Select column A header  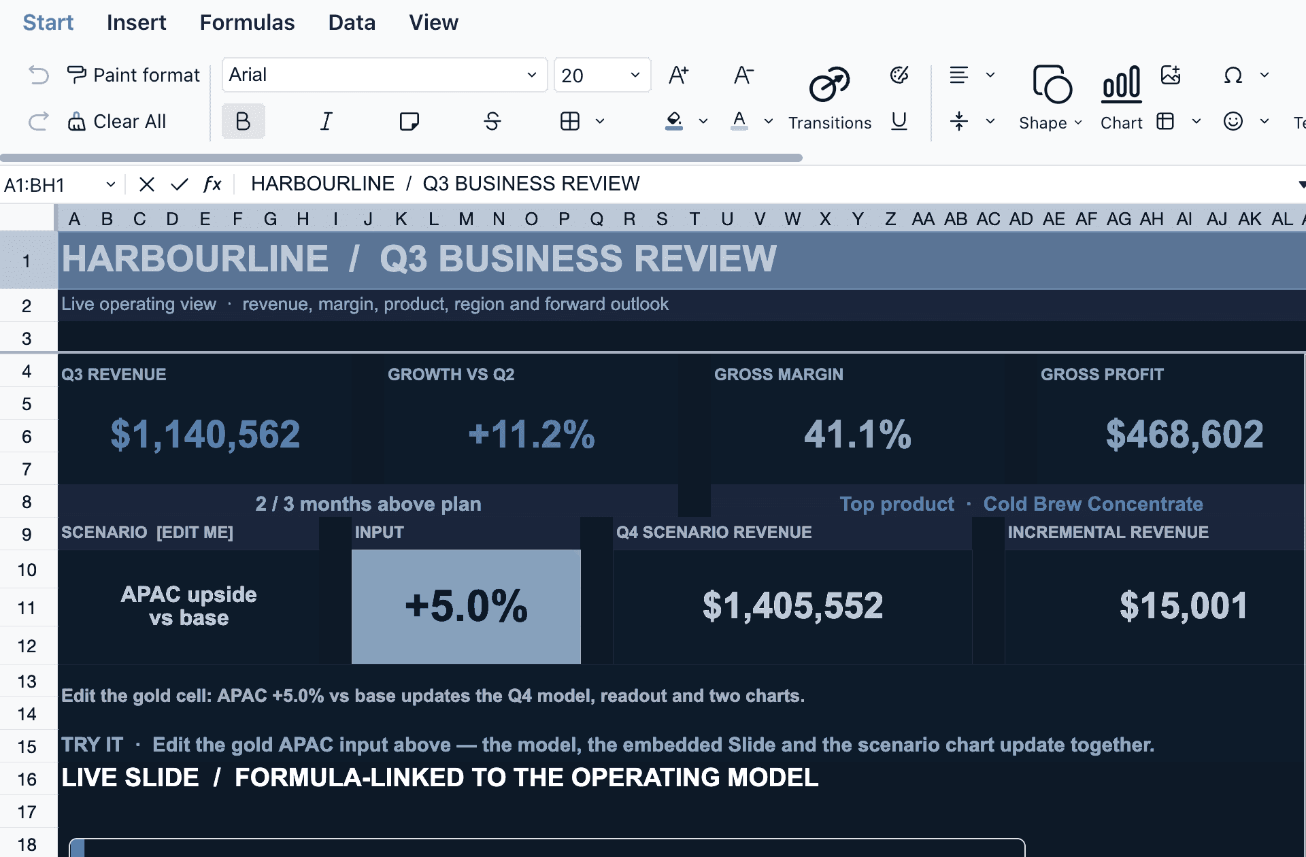74,219
